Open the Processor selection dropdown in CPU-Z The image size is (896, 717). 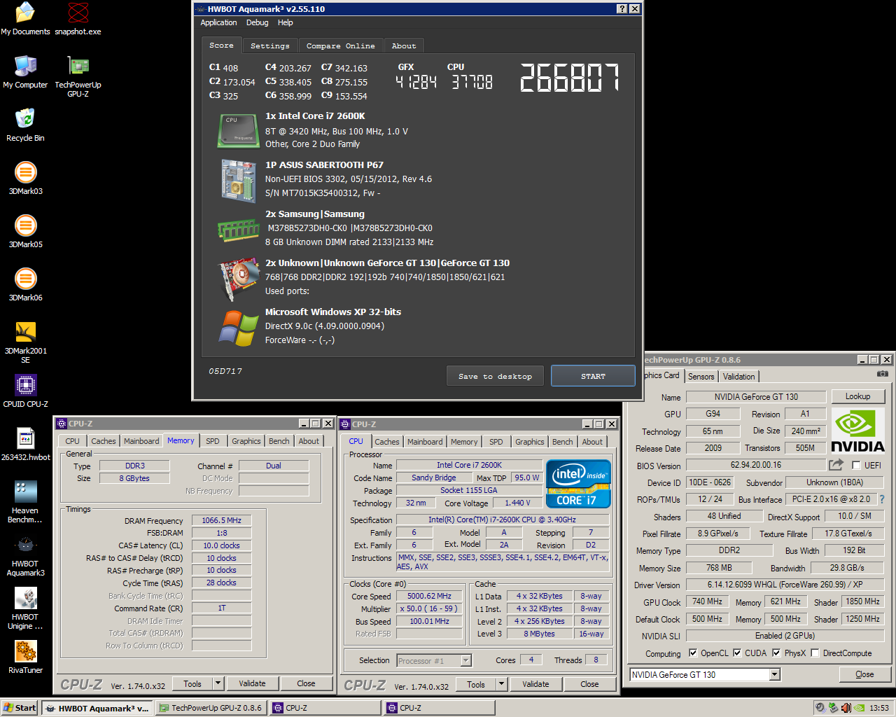pos(466,660)
